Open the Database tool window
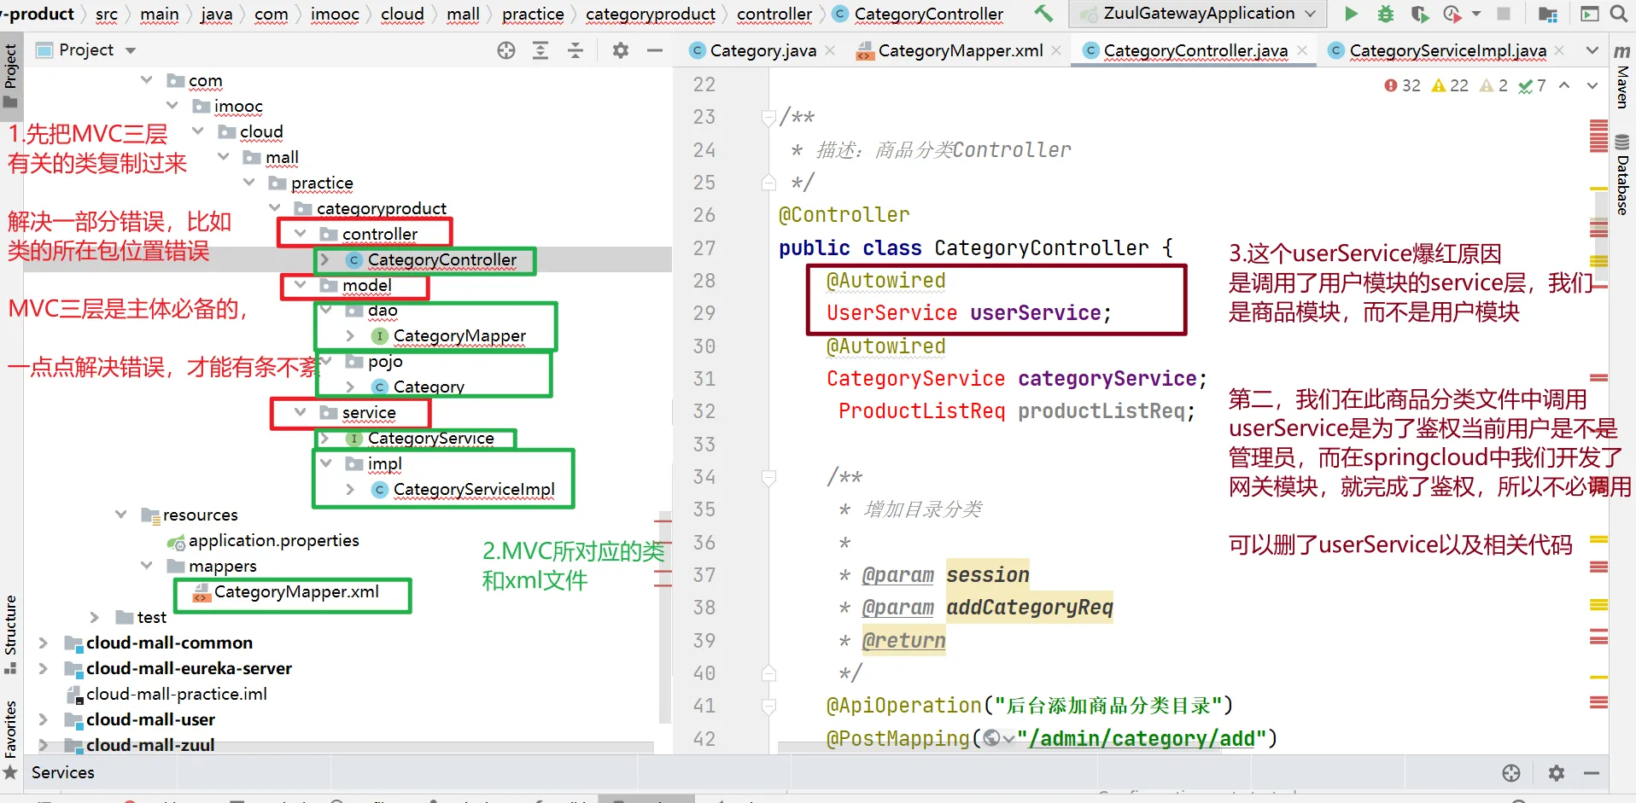Image resolution: width=1636 pixels, height=803 pixels. coord(1622,175)
